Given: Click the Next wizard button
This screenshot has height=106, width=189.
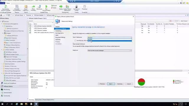Looking at the screenshot, I should tap(111, 84).
